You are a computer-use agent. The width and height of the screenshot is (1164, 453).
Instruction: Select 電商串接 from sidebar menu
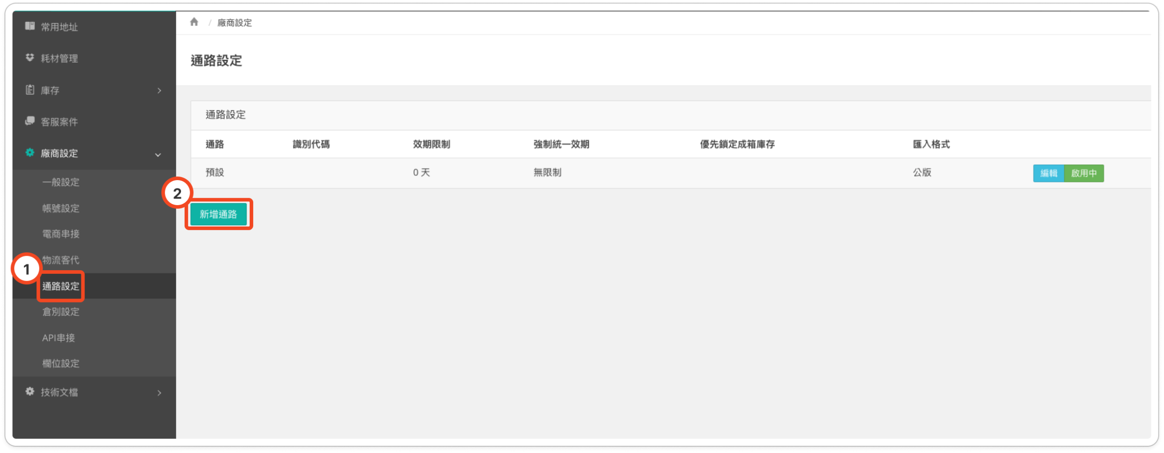61,234
